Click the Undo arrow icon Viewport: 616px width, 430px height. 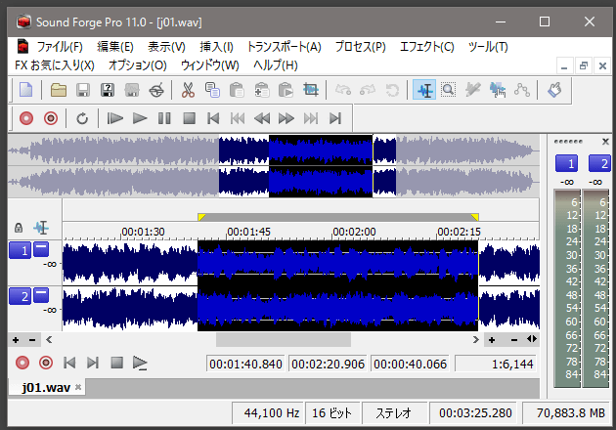[343, 90]
